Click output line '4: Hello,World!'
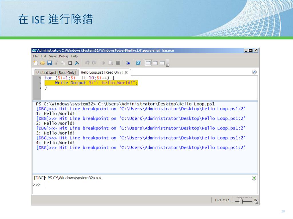 coord(55,143)
